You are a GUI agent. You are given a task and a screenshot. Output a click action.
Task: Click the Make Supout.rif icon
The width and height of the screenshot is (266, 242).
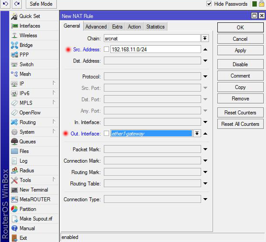tap(15, 219)
